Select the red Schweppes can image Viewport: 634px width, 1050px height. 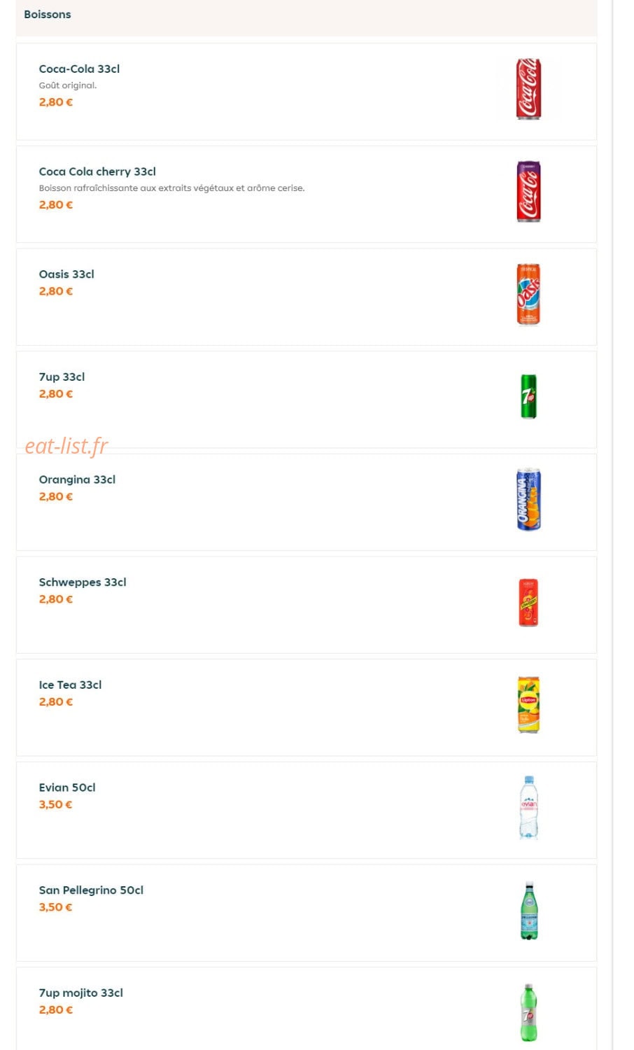click(x=528, y=602)
